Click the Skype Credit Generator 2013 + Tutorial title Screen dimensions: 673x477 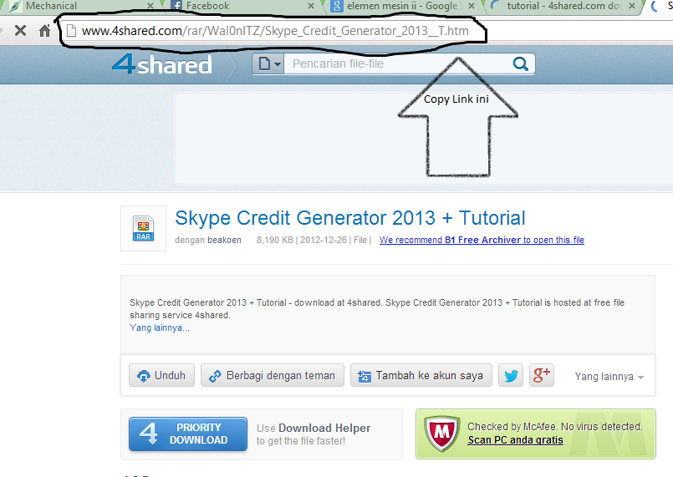point(349,218)
